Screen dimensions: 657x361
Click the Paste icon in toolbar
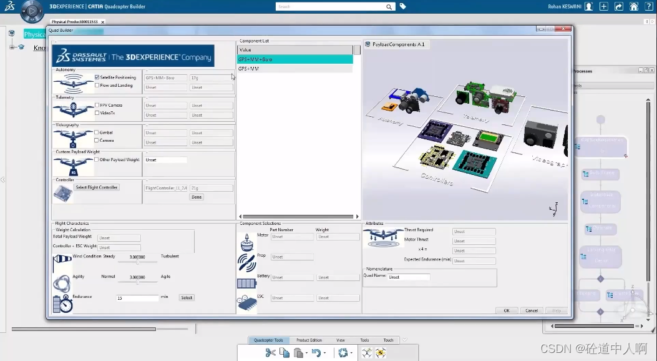[x=298, y=353]
